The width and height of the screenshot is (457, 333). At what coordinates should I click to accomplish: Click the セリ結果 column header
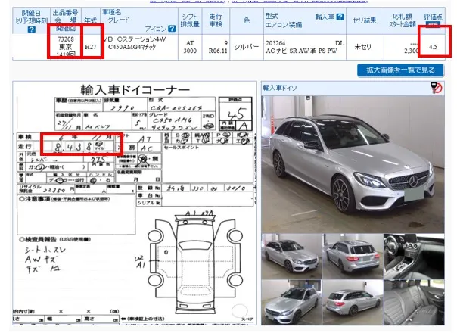pos(365,20)
